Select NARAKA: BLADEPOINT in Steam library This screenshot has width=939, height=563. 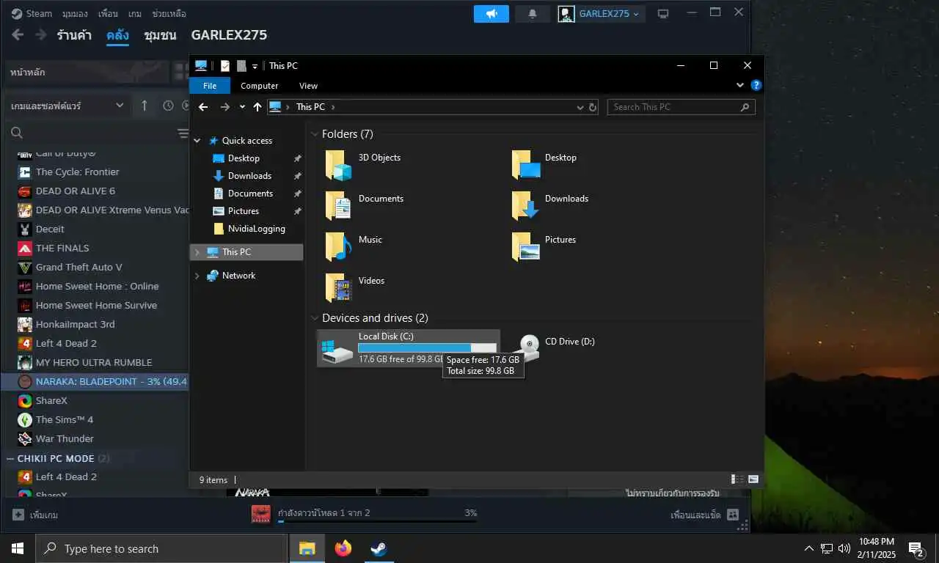tap(95, 381)
